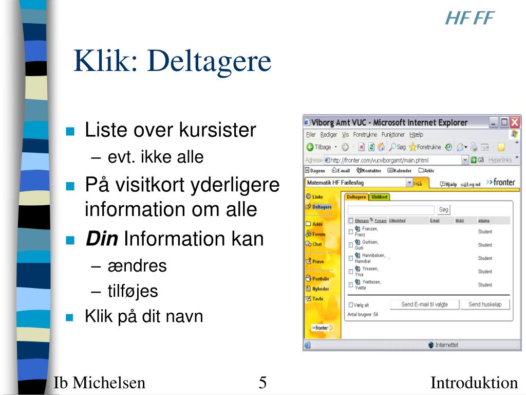Viewport: 526px width, 395px height.
Task: Open Kontakter in Fronter top bar
Action: click(369, 171)
